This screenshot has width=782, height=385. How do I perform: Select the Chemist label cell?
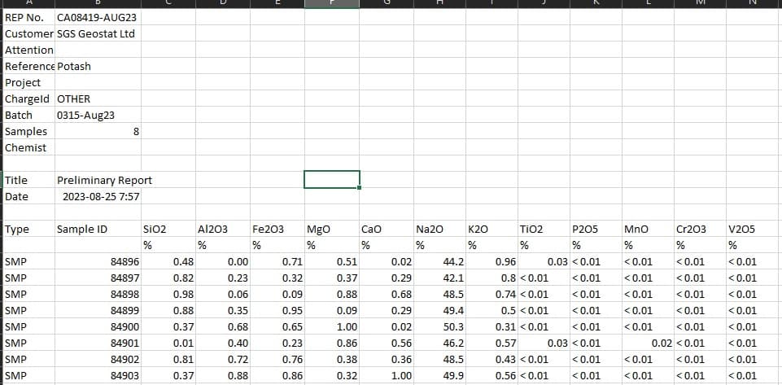point(29,147)
